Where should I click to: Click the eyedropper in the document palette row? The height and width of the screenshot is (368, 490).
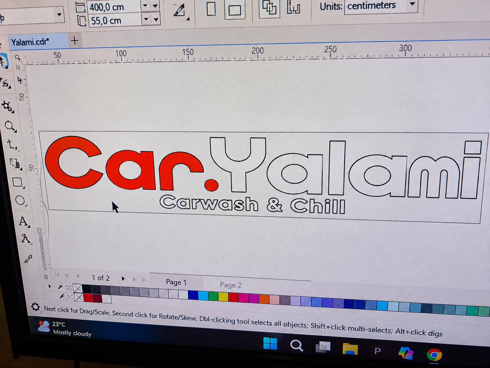tap(62, 297)
